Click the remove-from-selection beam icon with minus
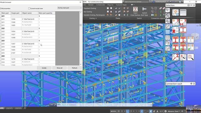 183,22
